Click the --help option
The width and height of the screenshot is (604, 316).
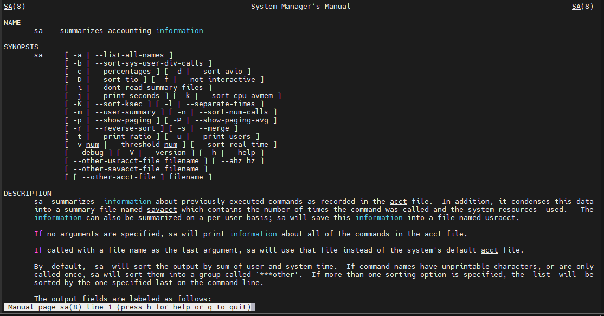coord(242,153)
